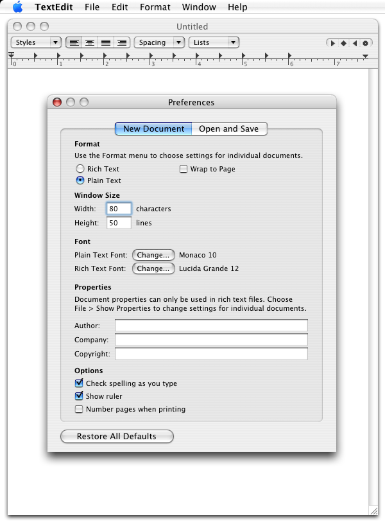Open the TextEdit application menu
This screenshot has height=524, width=385.
(x=54, y=7)
